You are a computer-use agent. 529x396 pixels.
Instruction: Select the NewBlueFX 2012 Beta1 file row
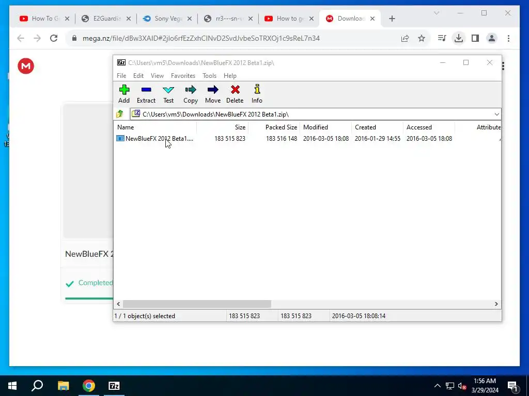coord(308,138)
